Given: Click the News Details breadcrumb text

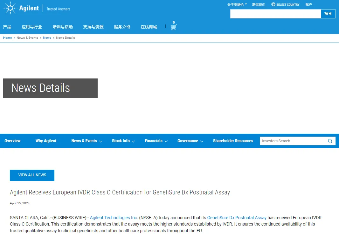Looking at the screenshot, I should [x=66, y=37].
